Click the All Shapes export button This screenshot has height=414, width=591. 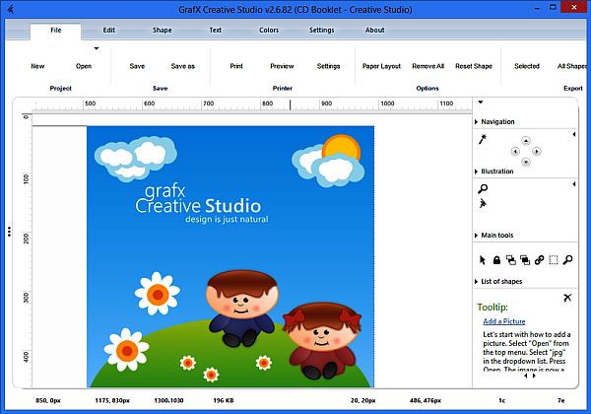click(x=572, y=66)
